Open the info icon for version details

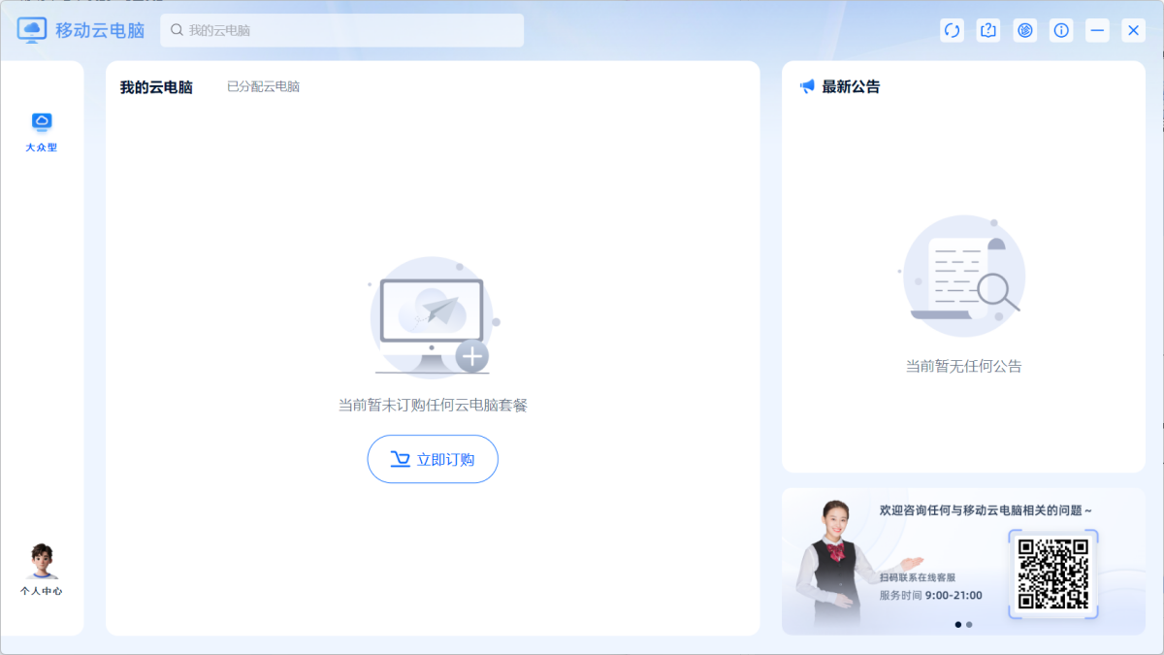[x=1061, y=30]
